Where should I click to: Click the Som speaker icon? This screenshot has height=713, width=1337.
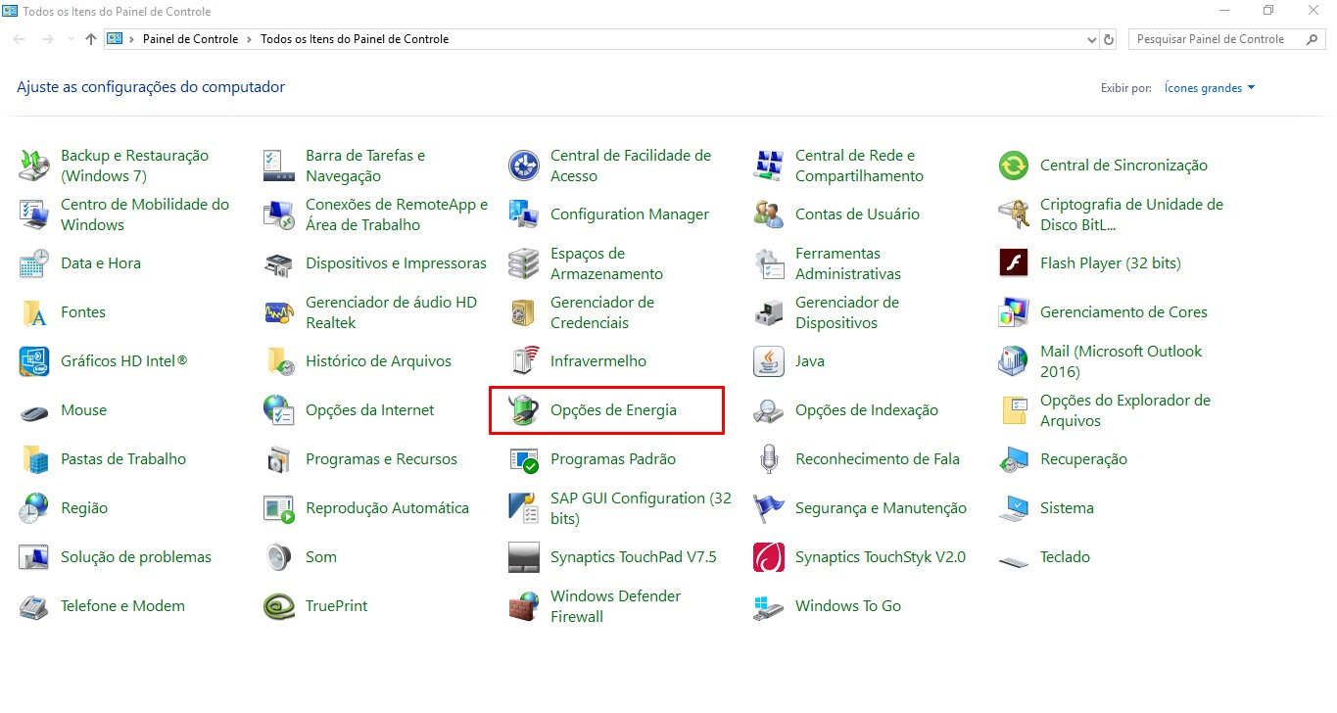click(279, 557)
